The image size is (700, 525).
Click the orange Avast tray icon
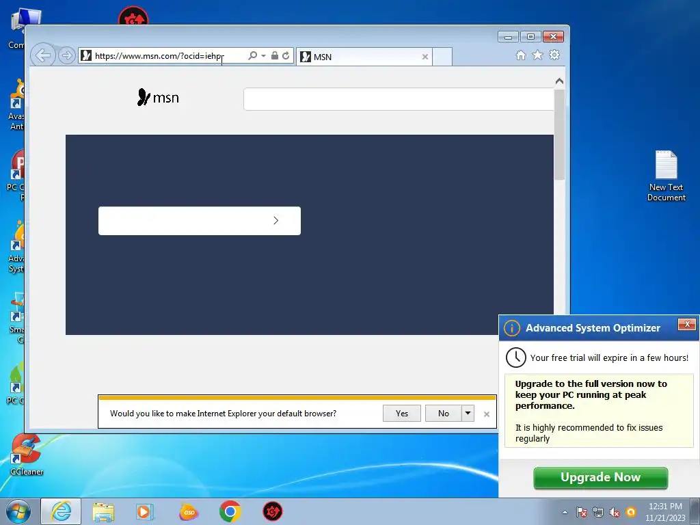point(631,511)
